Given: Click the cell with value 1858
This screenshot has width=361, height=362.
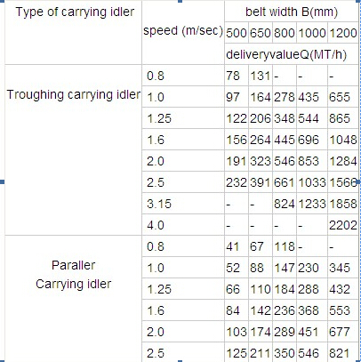Looking at the screenshot, I should (x=343, y=204).
